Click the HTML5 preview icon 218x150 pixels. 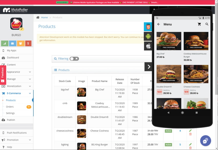pos(148,27)
